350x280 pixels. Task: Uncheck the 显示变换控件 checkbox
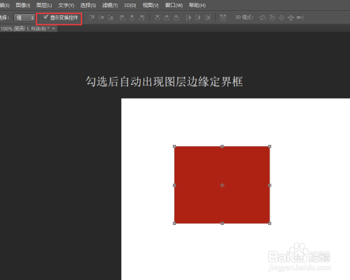pyautogui.click(x=45, y=17)
